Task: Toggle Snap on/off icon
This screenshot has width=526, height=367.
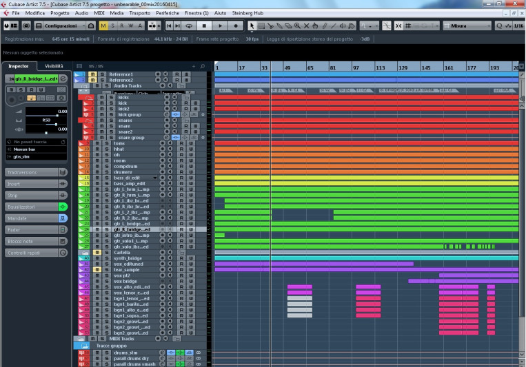Action: (x=398, y=25)
